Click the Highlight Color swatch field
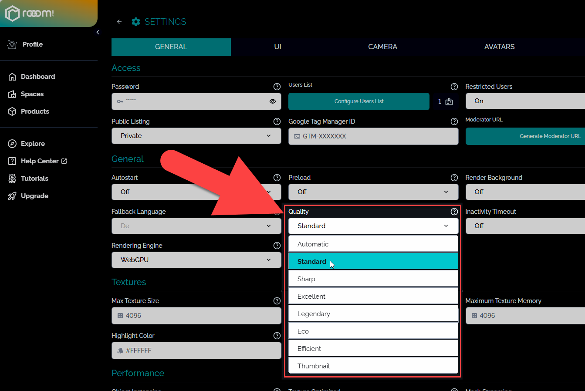Screen dimensions: 585x391 coord(196,350)
